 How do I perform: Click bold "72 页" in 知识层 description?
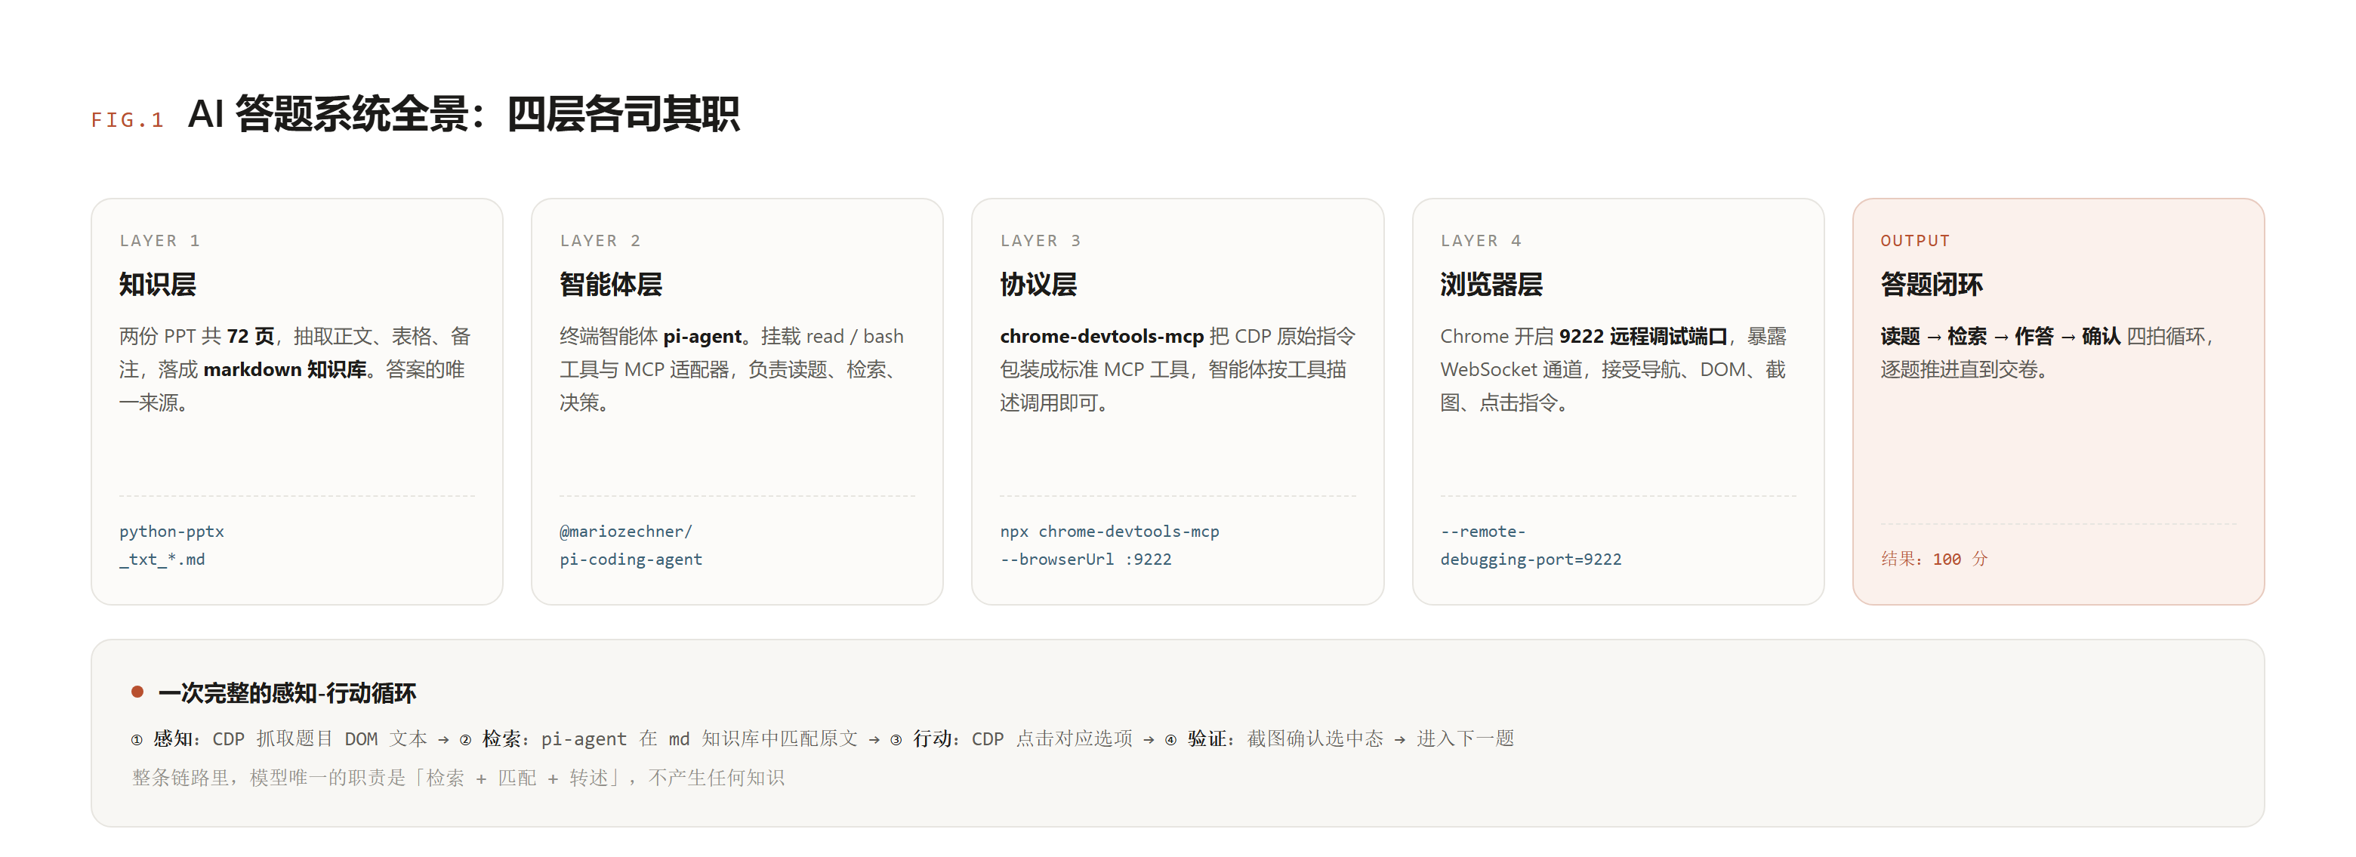(x=251, y=337)
